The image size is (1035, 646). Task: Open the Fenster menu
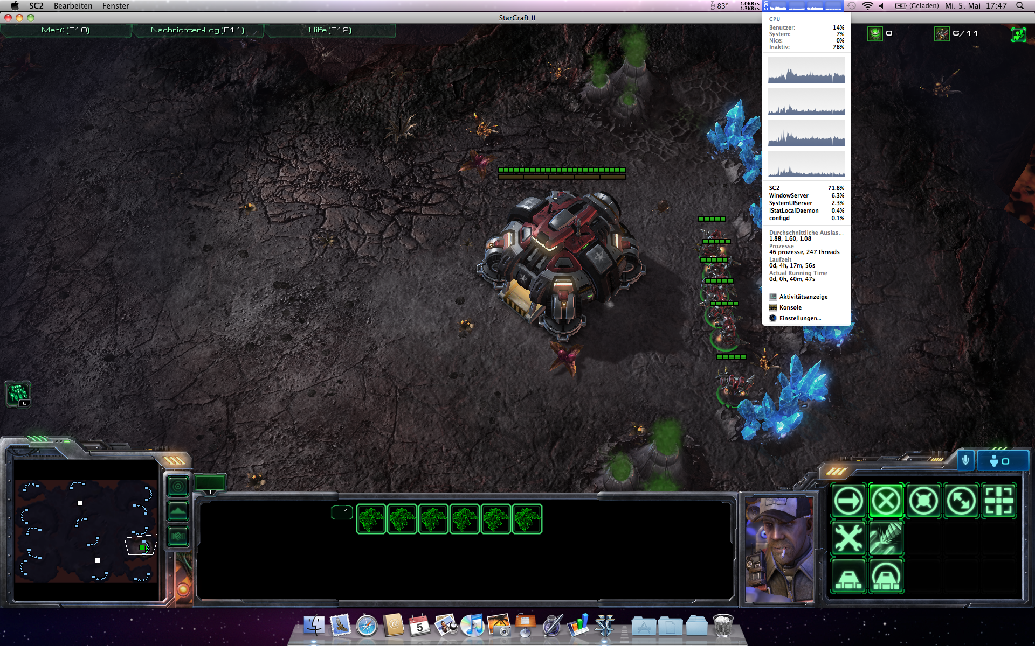coord(115,6)
